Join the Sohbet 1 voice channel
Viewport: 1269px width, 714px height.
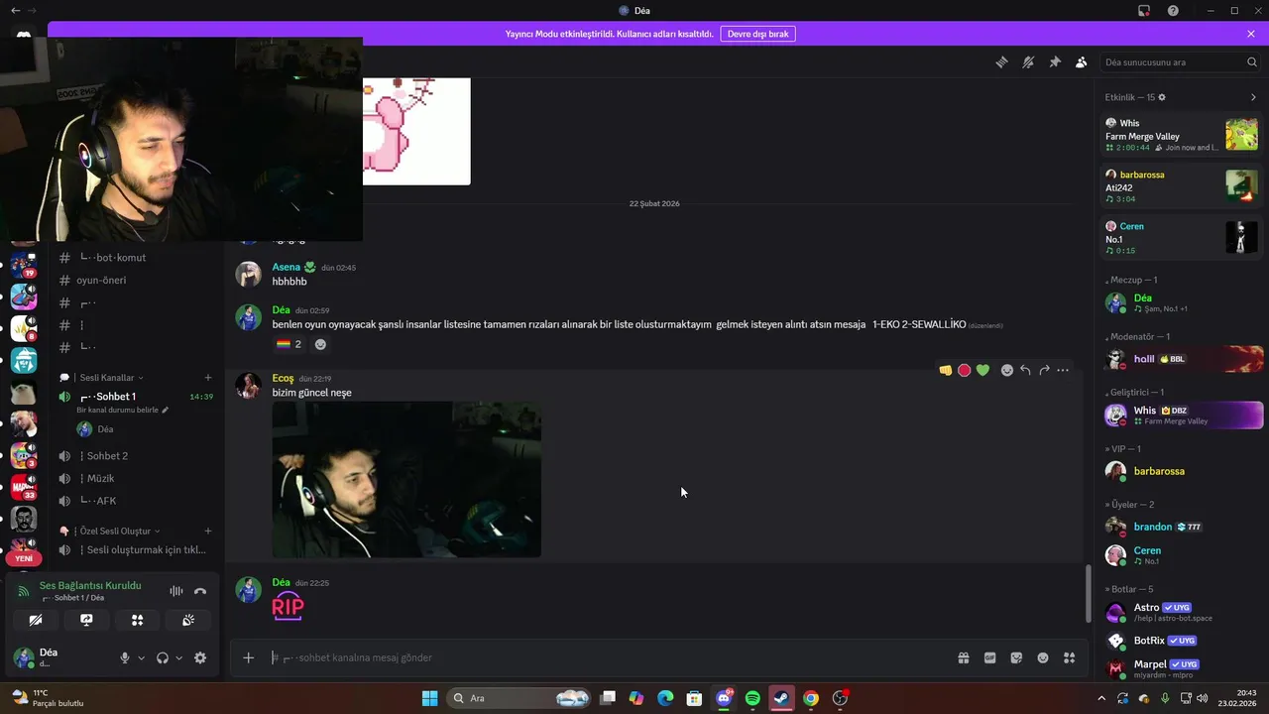click(137, 397)
